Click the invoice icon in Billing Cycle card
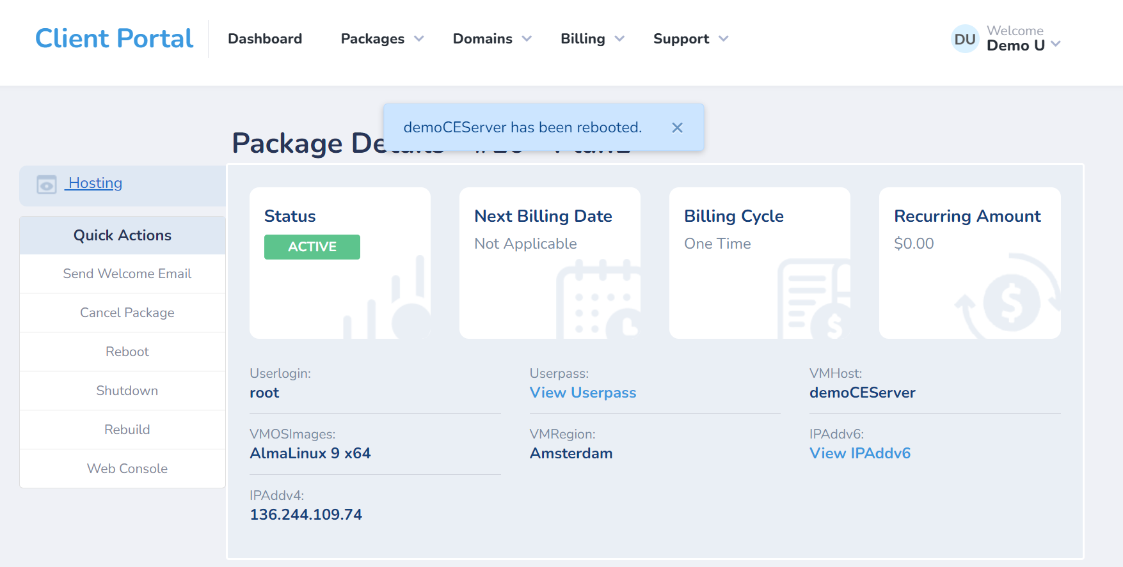 pos(814,299)
